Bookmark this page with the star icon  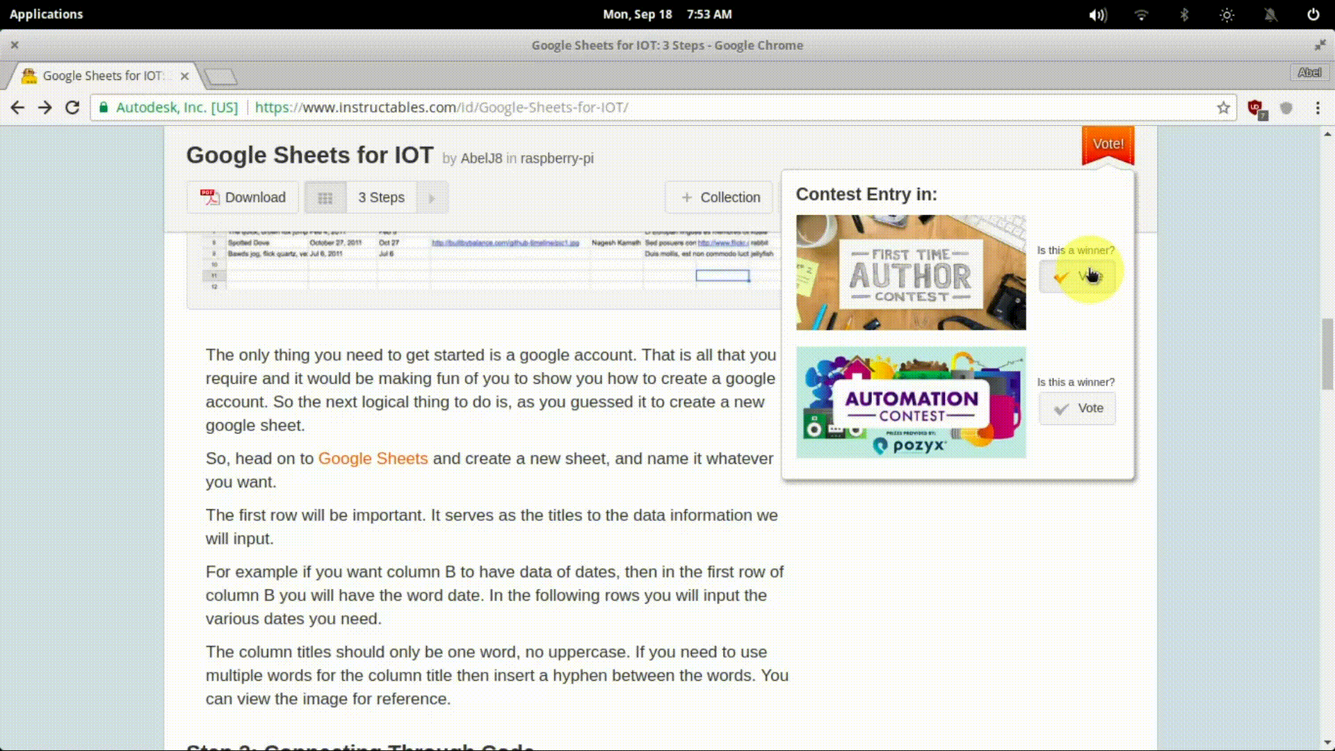(1224, 108)
